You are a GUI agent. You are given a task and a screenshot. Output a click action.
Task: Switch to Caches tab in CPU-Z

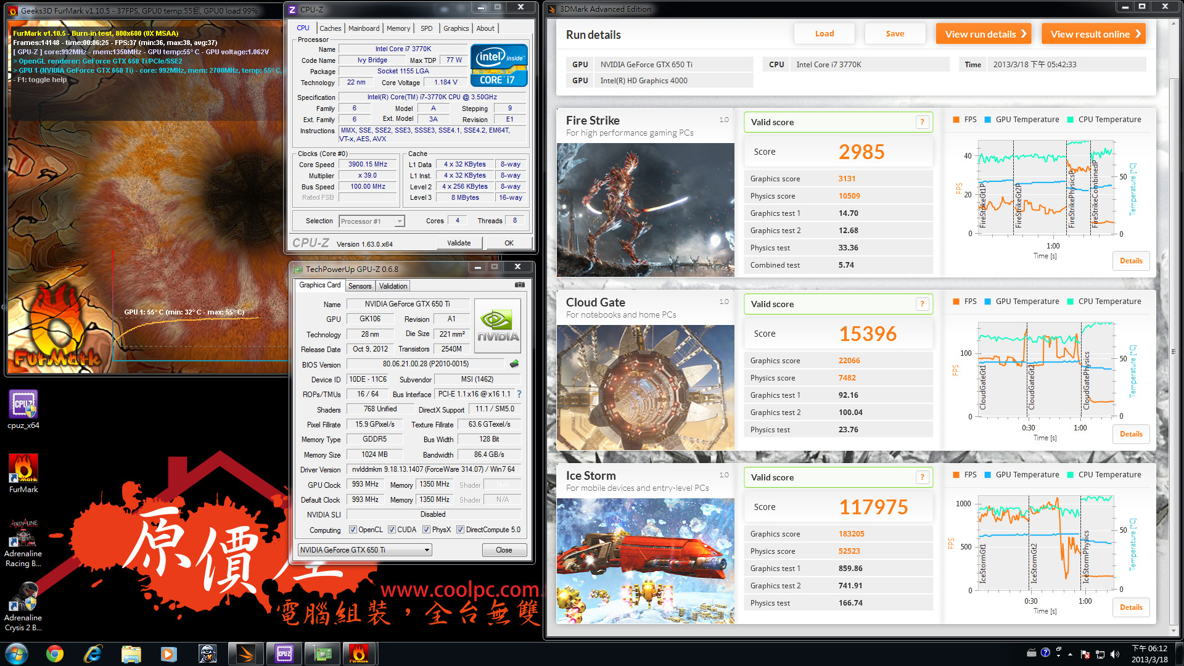pyautogui.click(x=330, y=28)
